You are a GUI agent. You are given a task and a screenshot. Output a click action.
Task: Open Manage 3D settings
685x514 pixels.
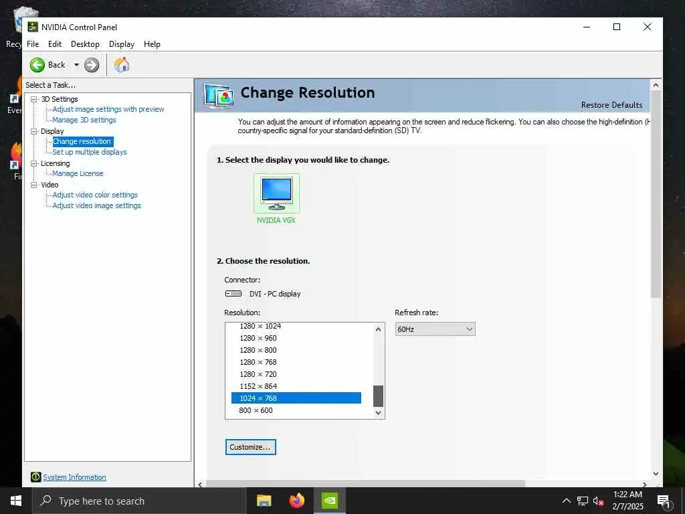[84, 120]
